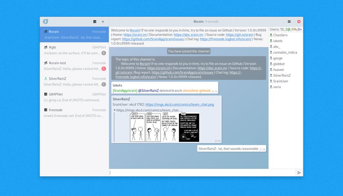Click the xkcd comic thumbnail
This screenshot has width=343, height=196.
click(x=165, y=127)
